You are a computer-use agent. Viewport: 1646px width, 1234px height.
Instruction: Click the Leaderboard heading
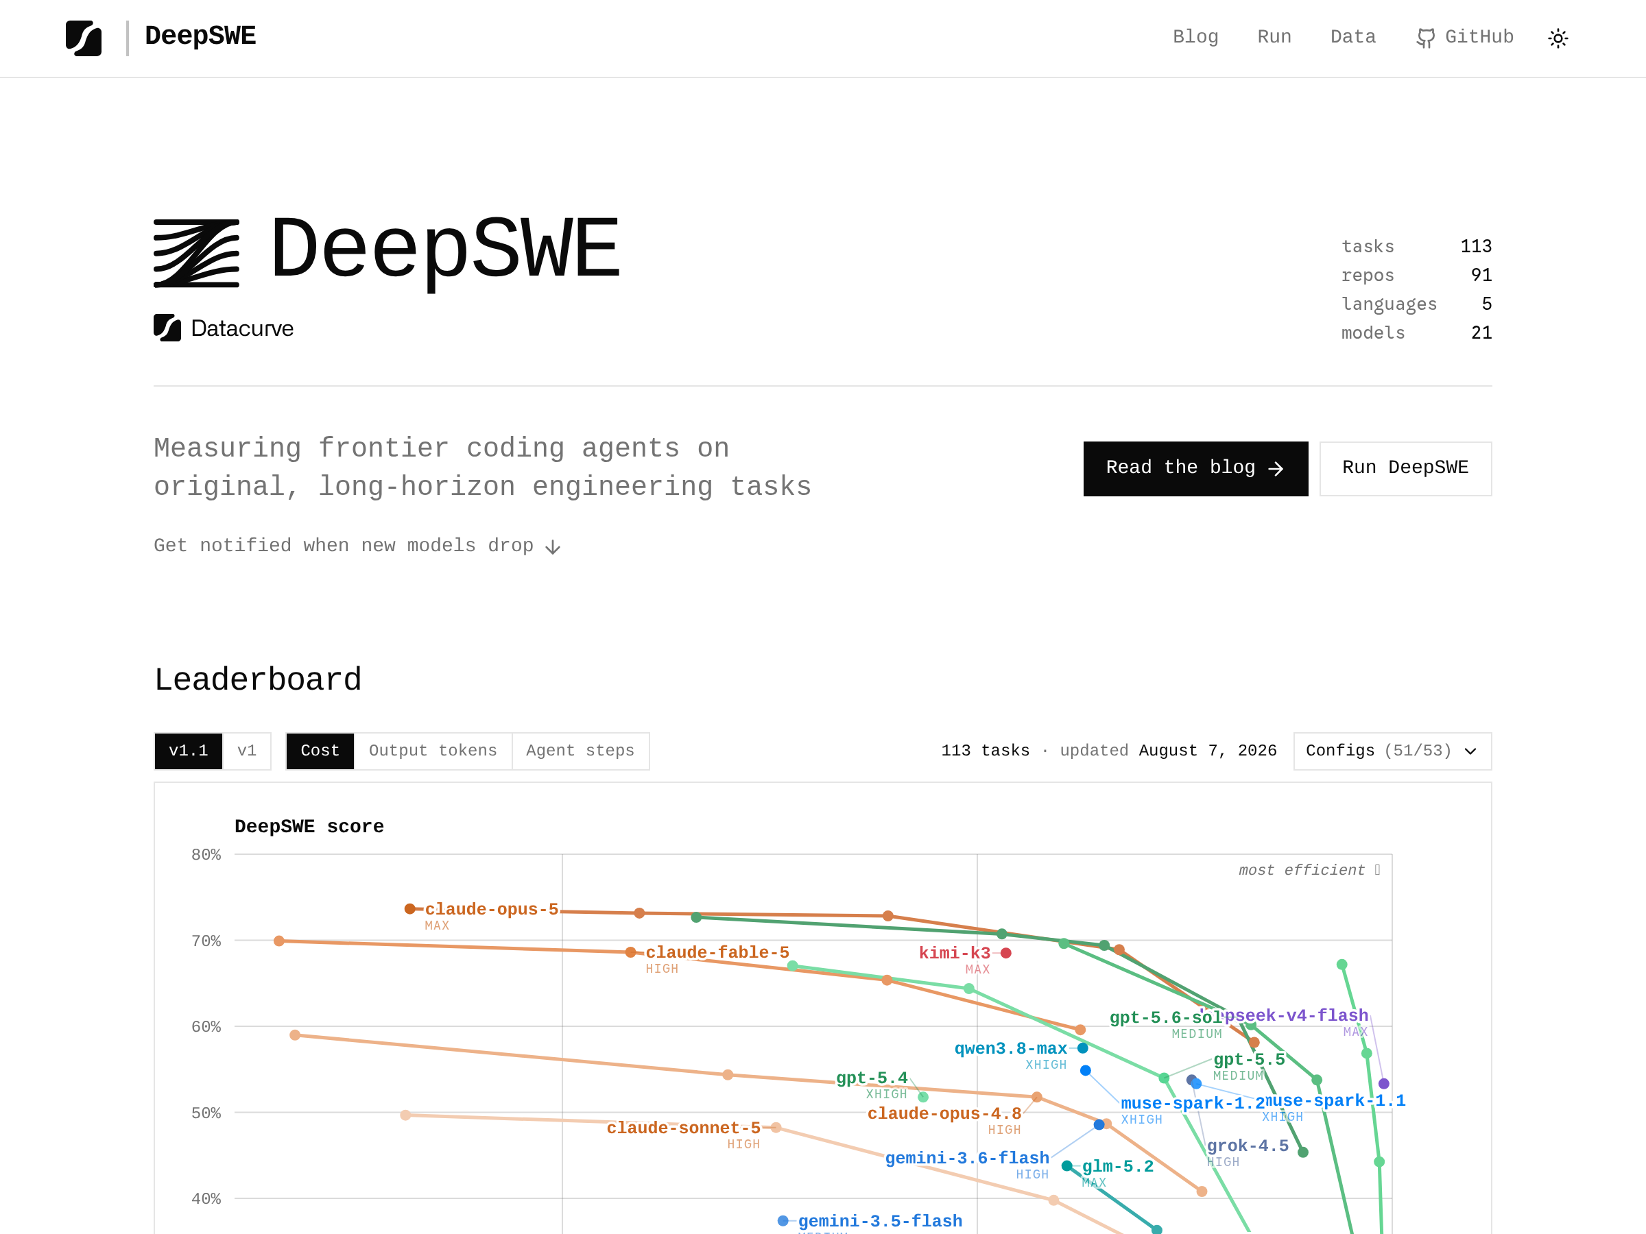257,680
